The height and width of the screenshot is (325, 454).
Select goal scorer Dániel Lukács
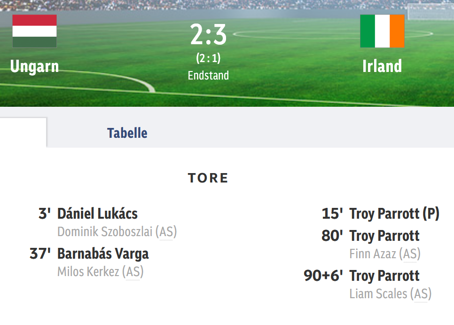(97, 214)
